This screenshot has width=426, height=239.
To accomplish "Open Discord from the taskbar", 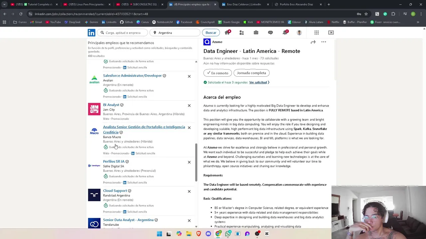I will tap(208, 234).
